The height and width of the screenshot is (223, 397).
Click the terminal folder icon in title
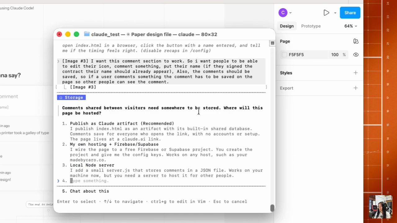(x=87, y=34)
